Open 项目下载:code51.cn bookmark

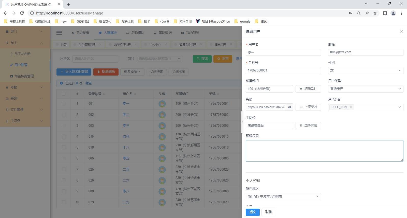click(213, 22)
